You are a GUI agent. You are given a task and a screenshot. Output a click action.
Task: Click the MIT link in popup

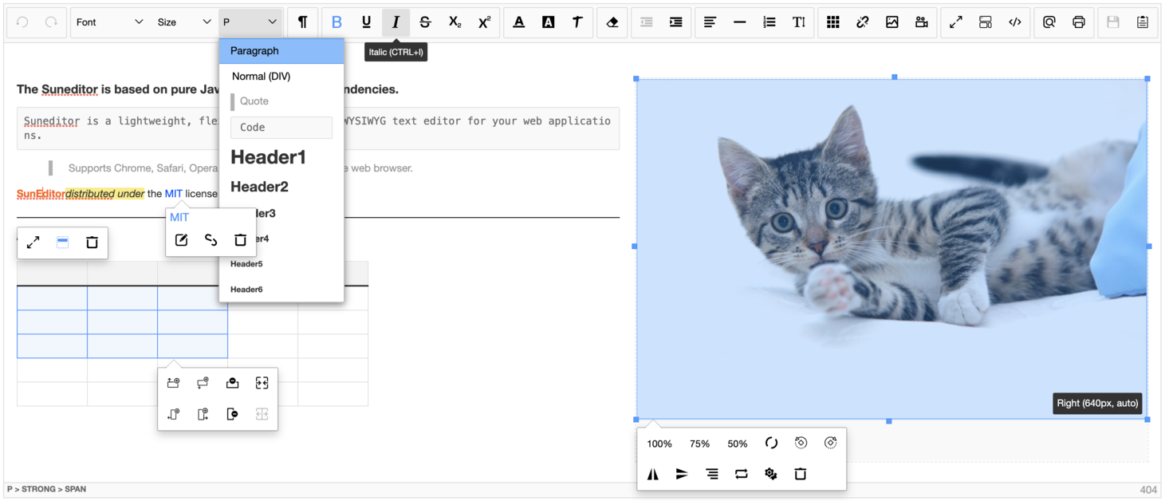[x=179, y=217]
